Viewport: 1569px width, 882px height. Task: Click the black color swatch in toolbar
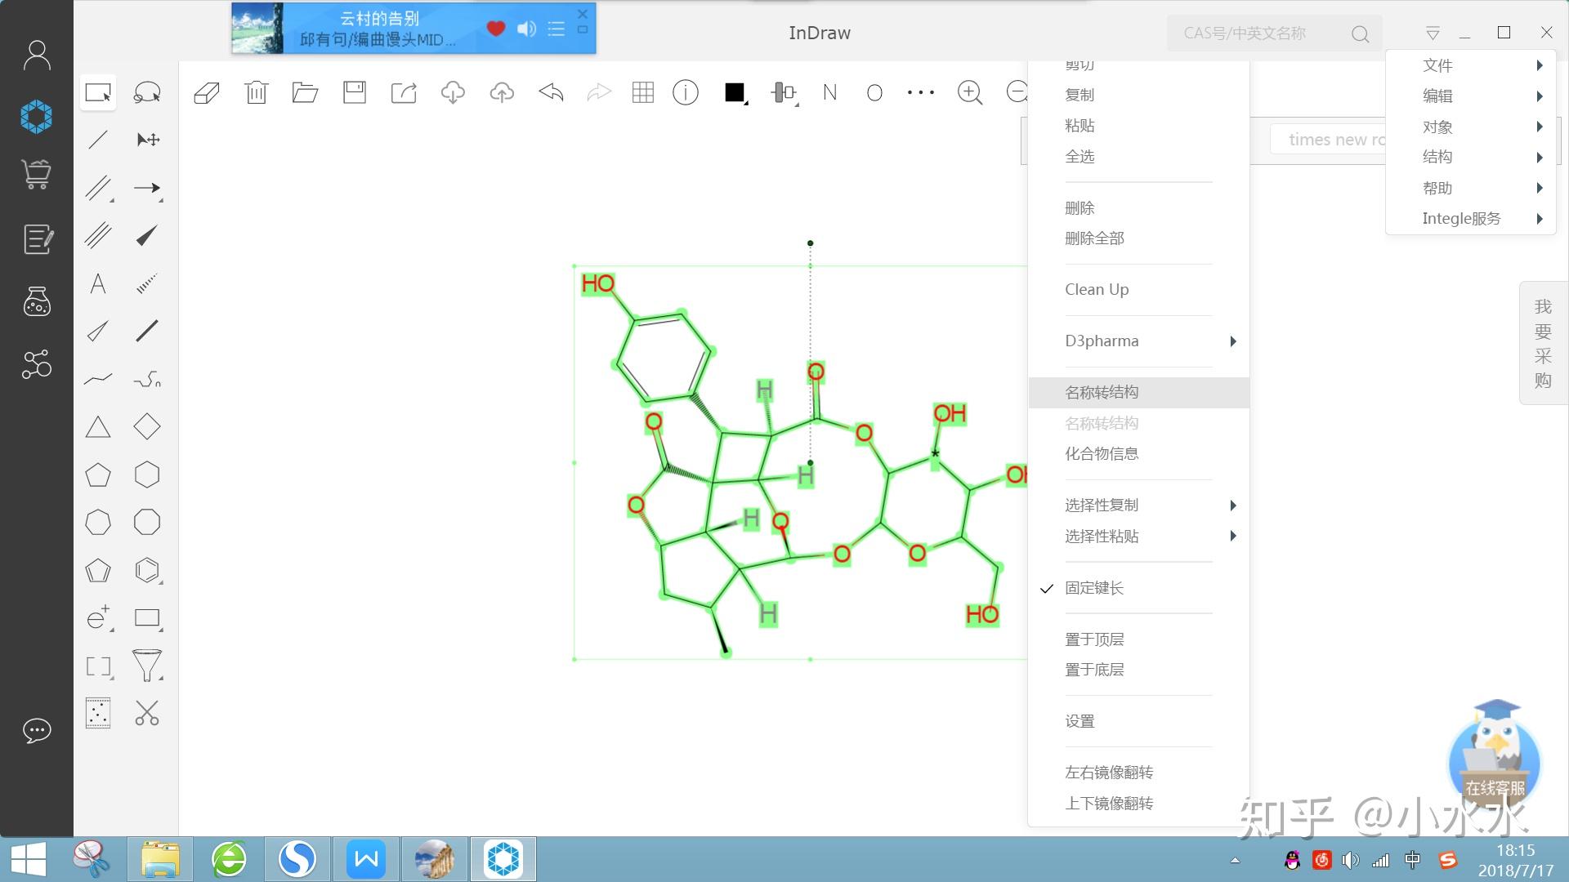pos(732,92)
